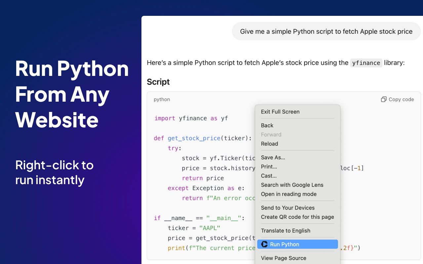Choose "Cast..." from the menu

click(x=269, y=176)
